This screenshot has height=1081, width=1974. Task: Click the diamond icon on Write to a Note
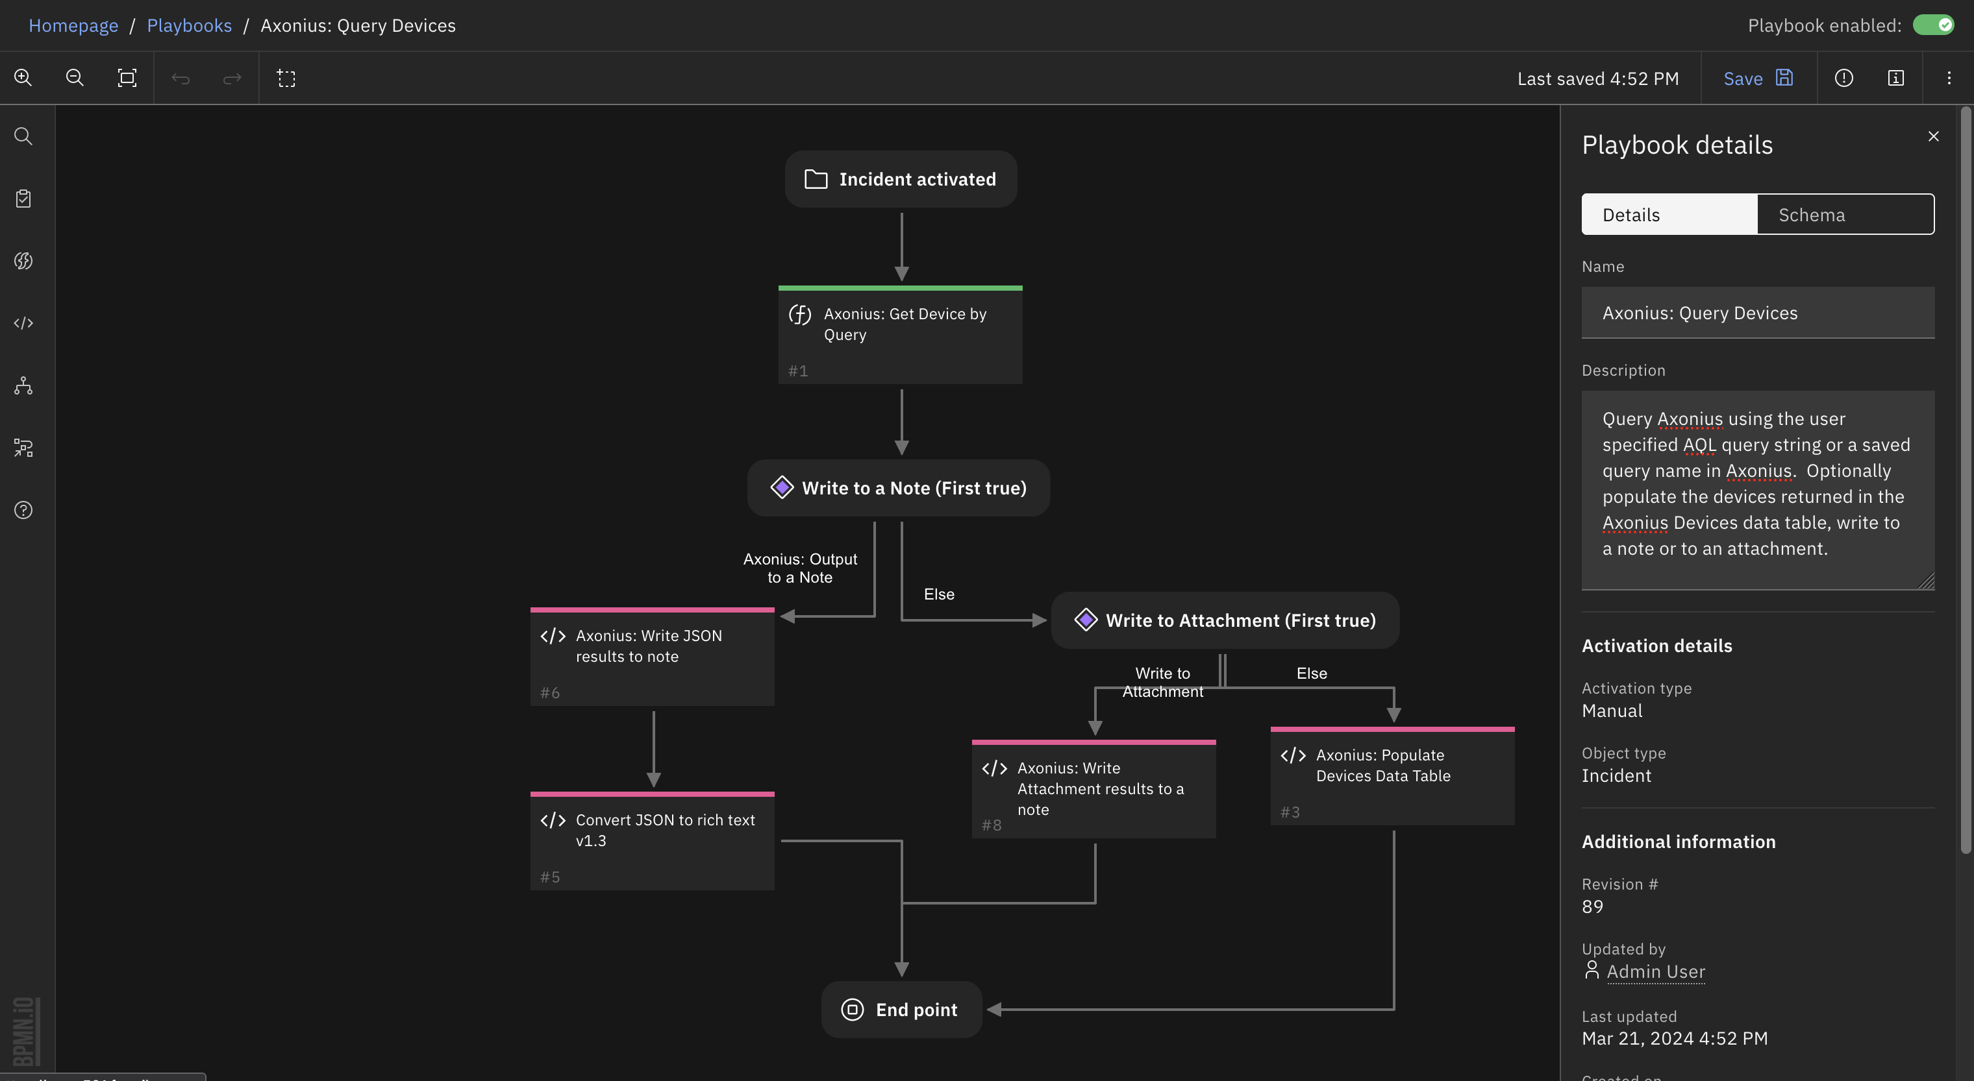782,487
